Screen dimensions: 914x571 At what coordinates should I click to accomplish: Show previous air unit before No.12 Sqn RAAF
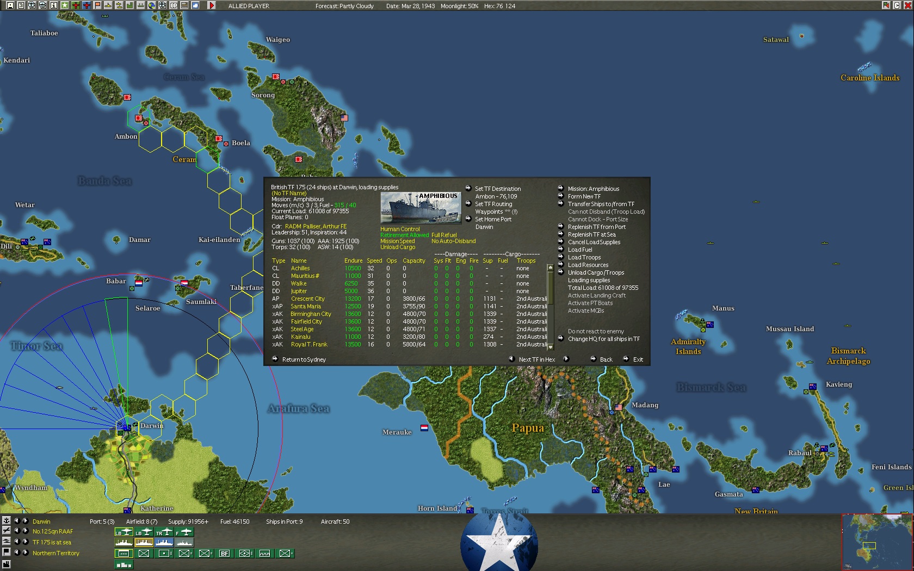(x=16, y=531)
